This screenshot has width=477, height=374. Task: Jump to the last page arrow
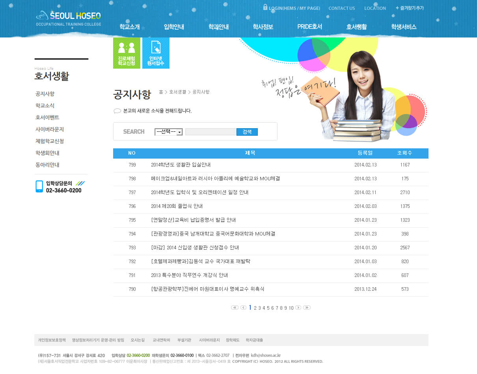click(307, 308)
